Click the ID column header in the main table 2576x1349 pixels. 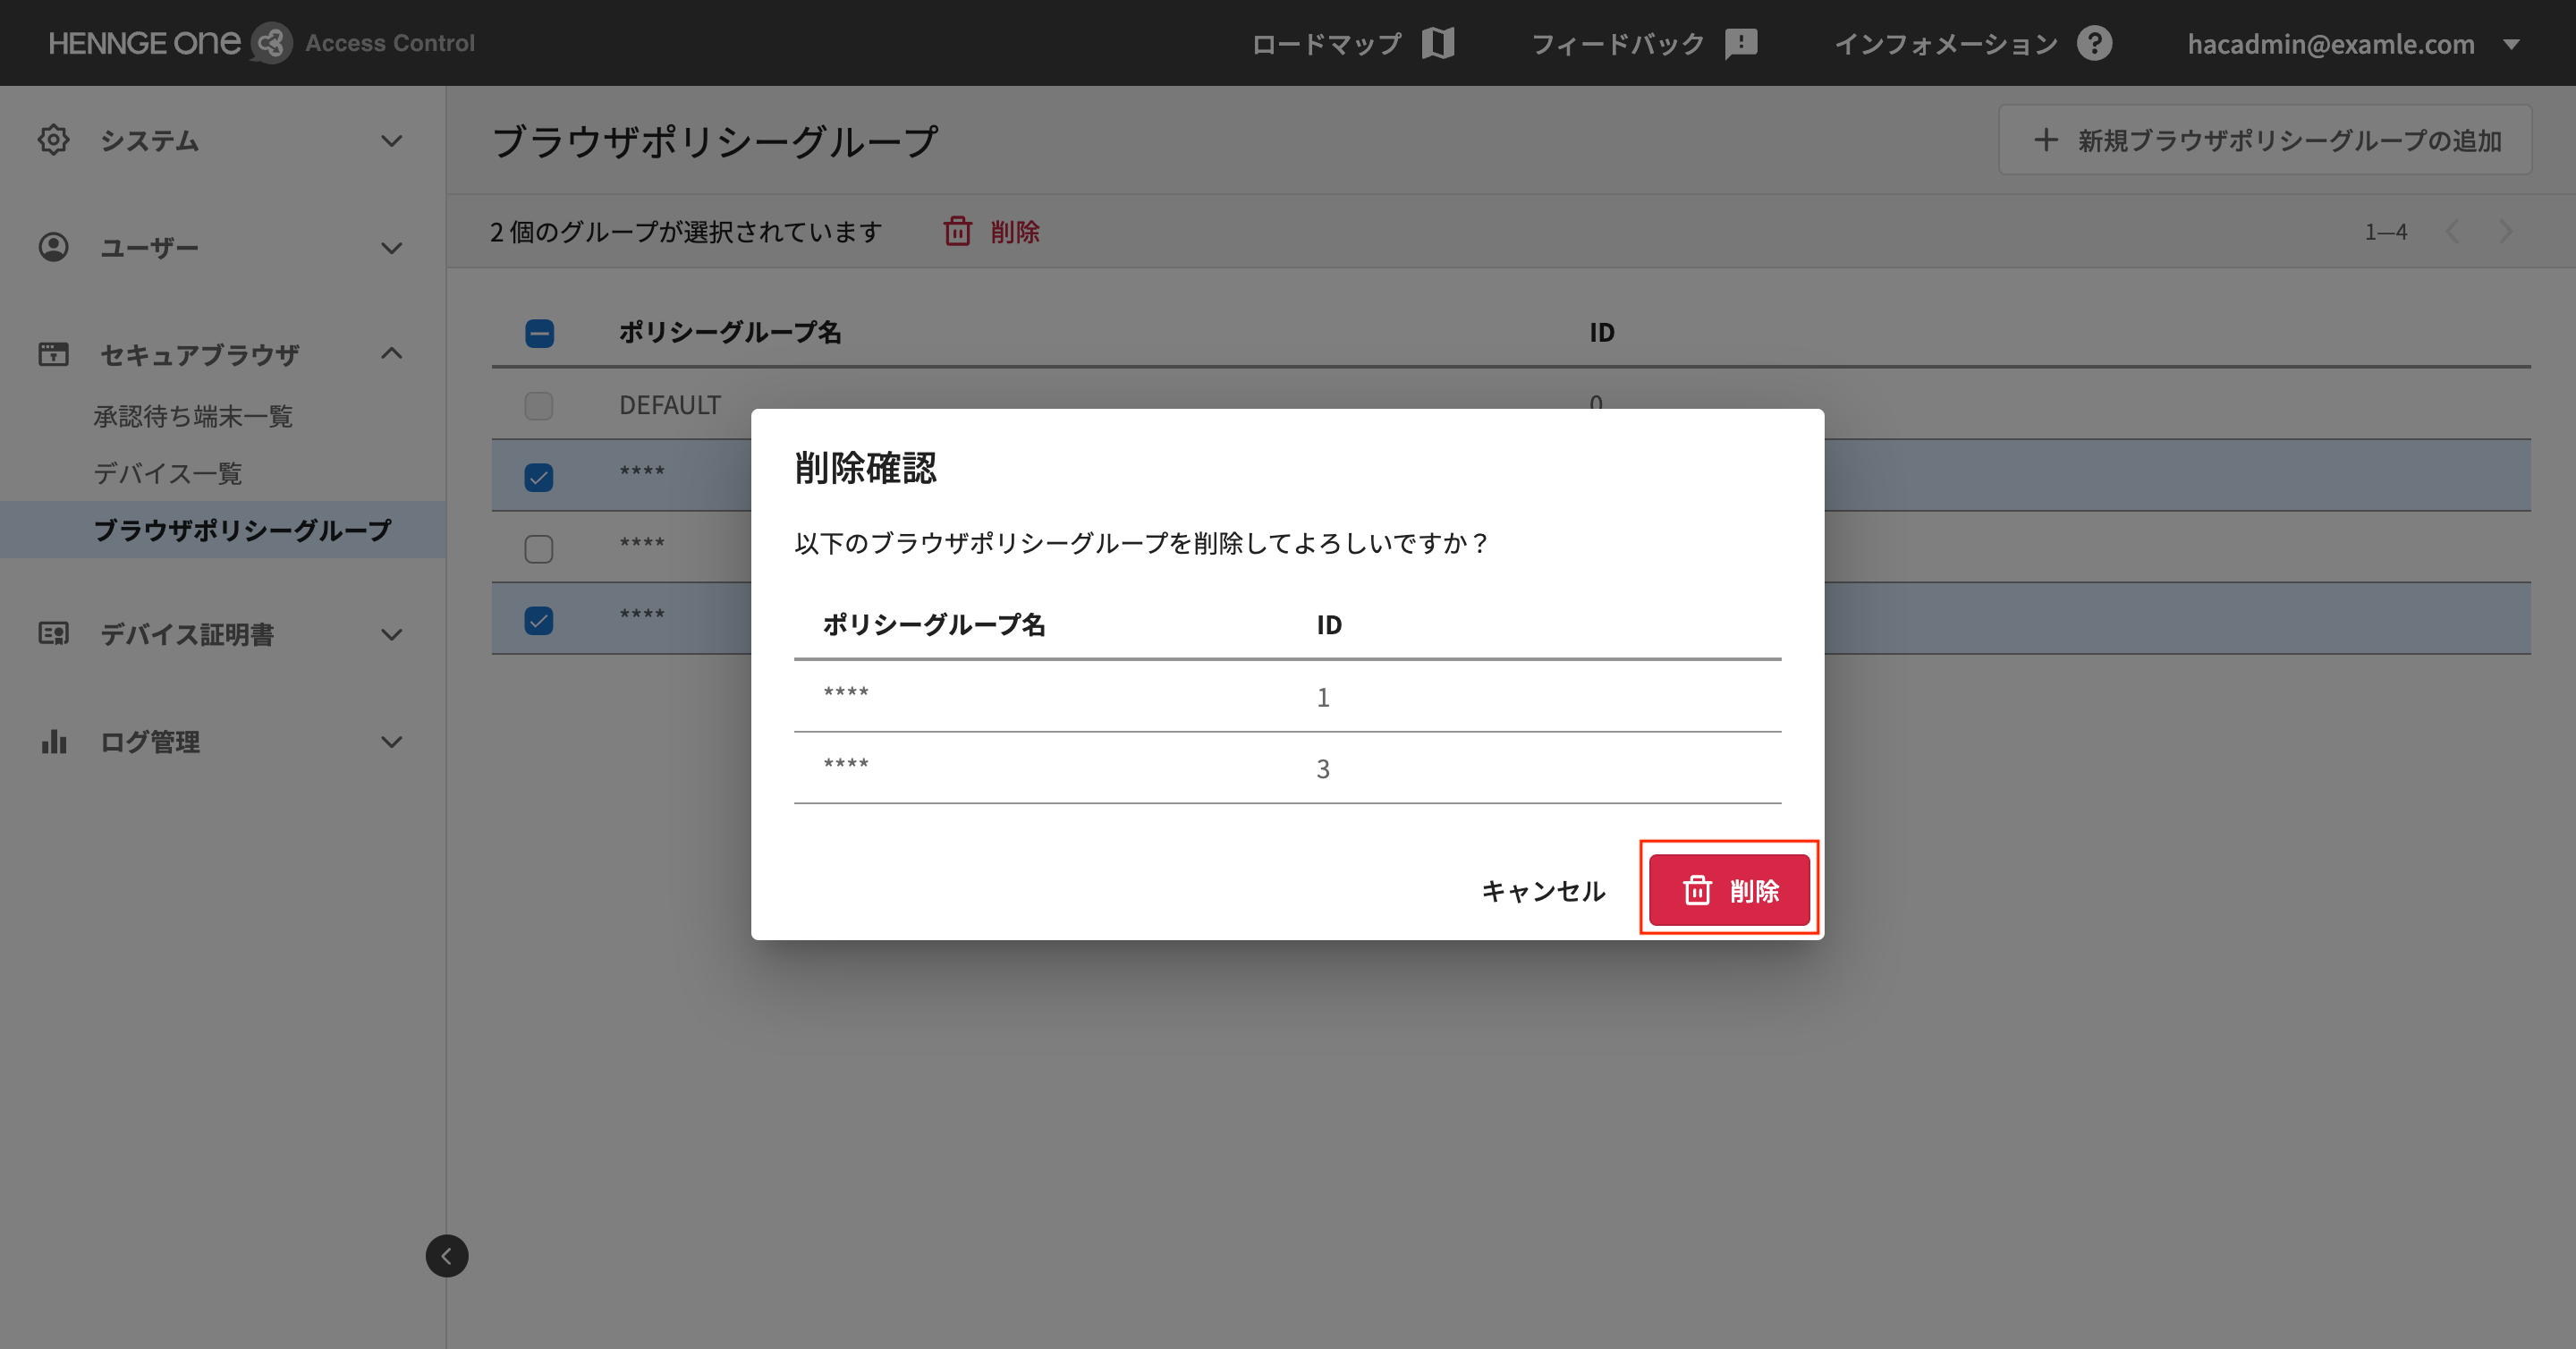click(x=1602, y=333)
